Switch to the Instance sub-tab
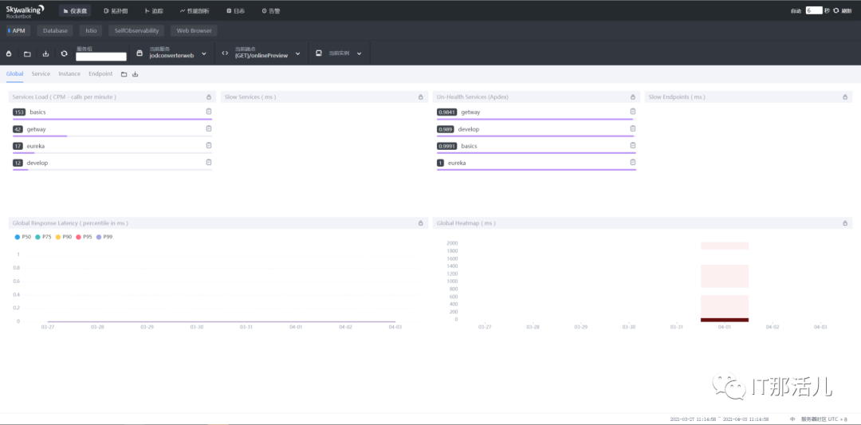 pyautogui.click(x=69, y=73)
